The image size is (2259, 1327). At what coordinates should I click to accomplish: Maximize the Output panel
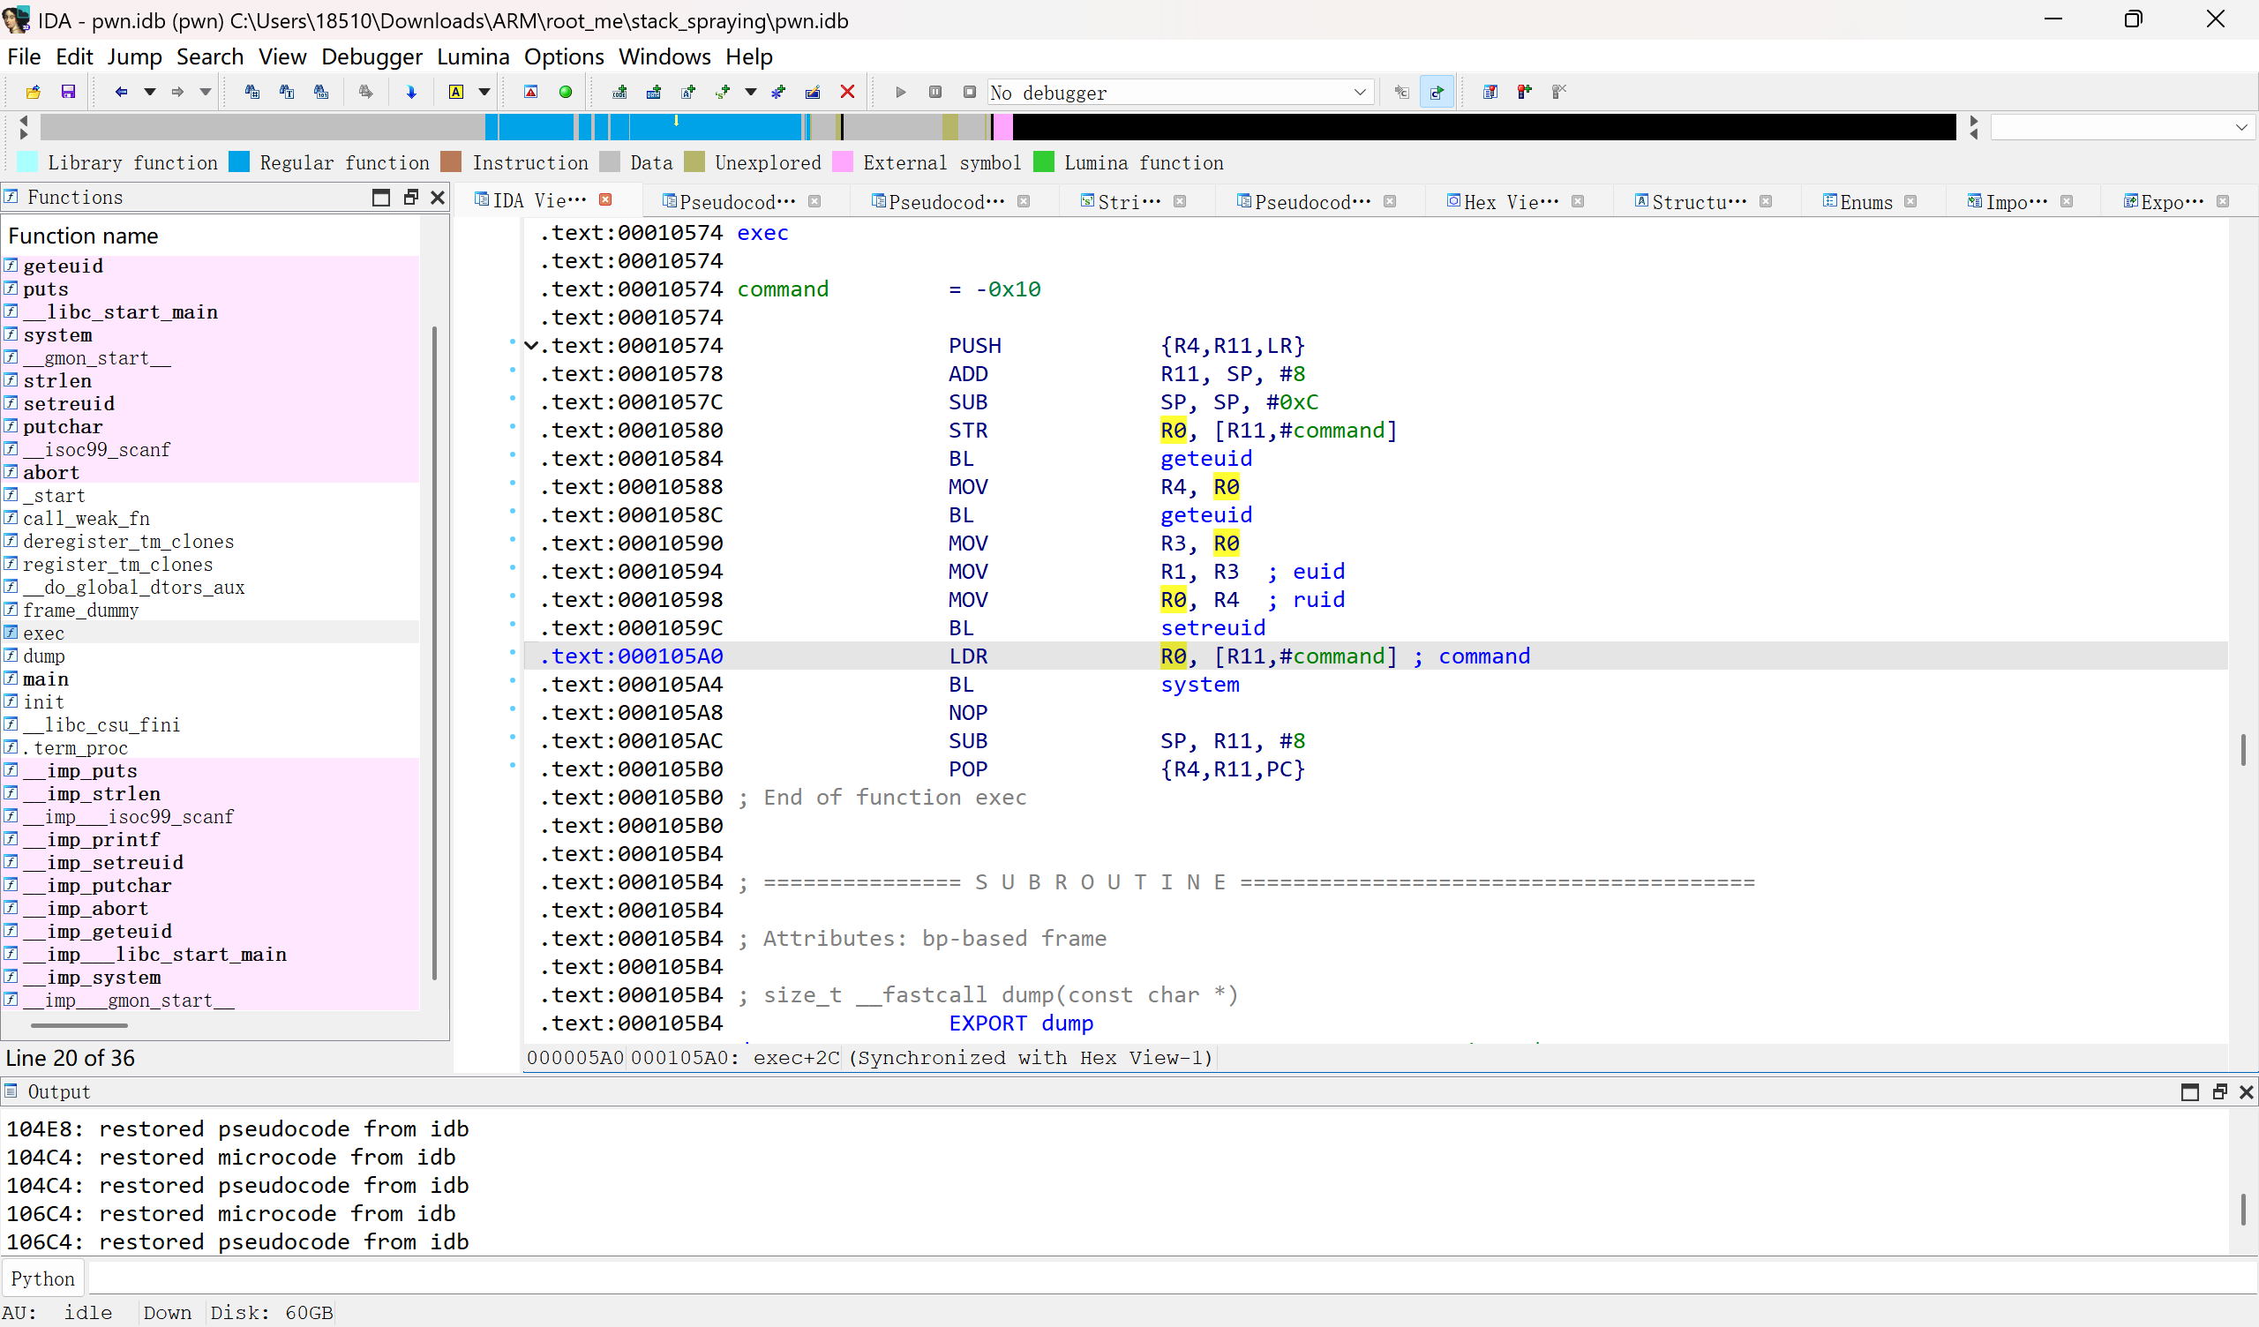(2190, 1091)
